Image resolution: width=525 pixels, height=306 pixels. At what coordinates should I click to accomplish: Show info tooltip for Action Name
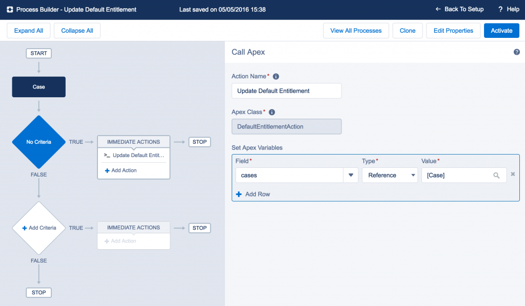(x=276, y=77)
